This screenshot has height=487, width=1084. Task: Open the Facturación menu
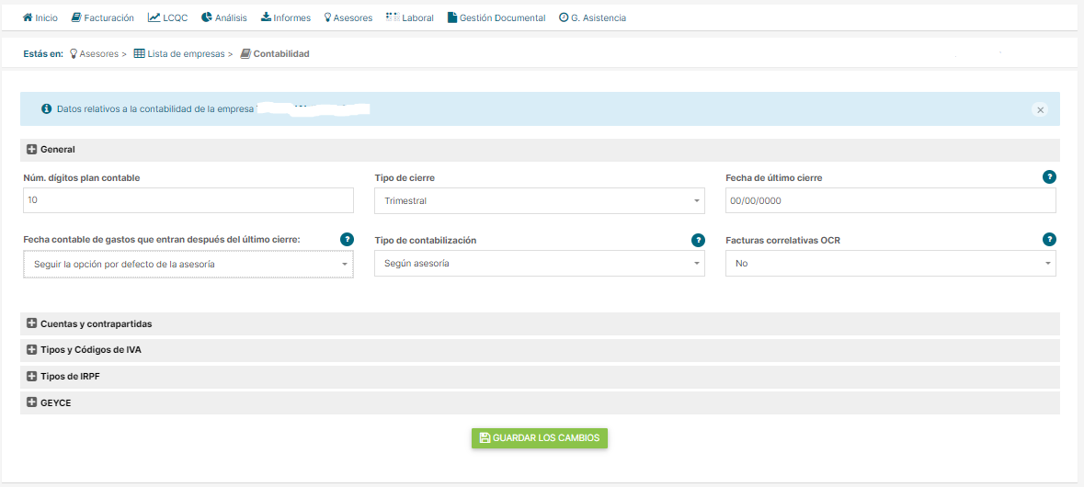102,17
